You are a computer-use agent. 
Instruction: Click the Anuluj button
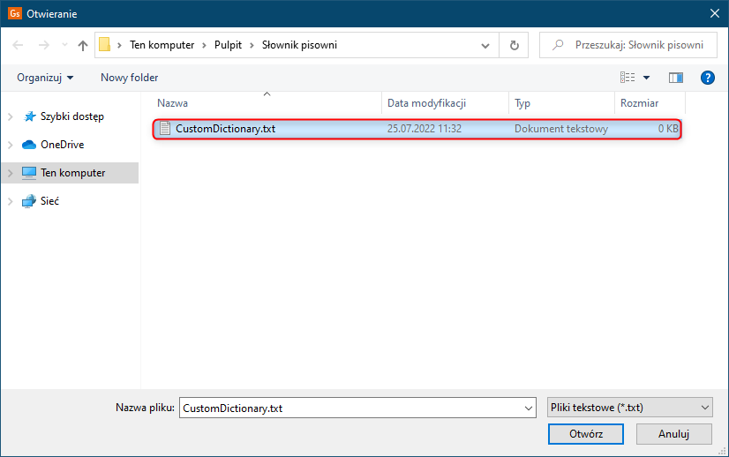(x=673, y=434)
